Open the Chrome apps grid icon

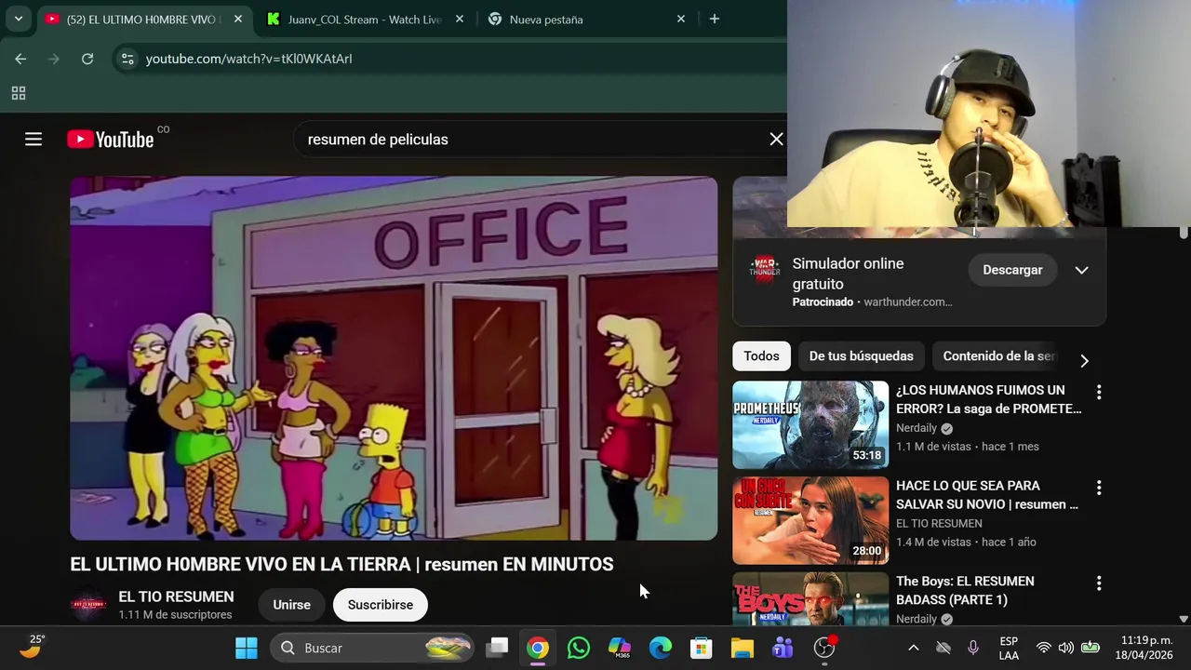coord(18,93)
